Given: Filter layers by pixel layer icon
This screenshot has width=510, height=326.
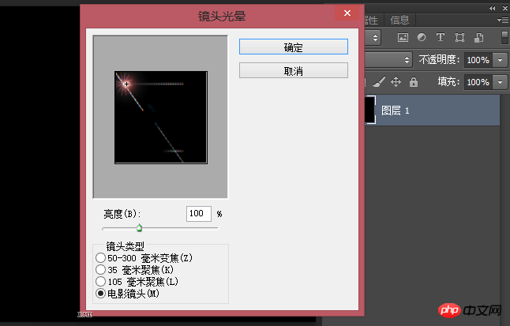Looking at the screenshot, I should [403, 37].
